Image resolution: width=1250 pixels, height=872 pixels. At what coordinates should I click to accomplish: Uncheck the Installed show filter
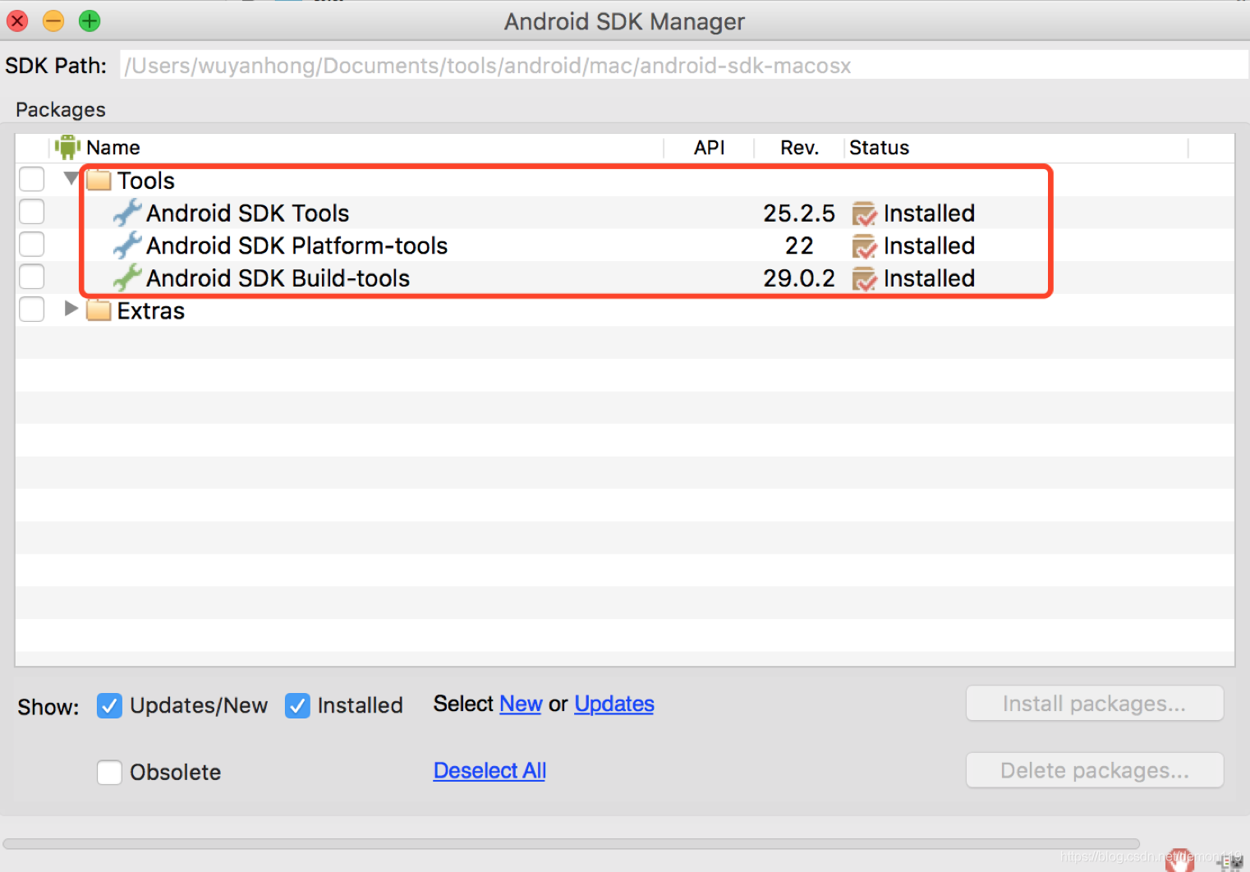(297, 705)
